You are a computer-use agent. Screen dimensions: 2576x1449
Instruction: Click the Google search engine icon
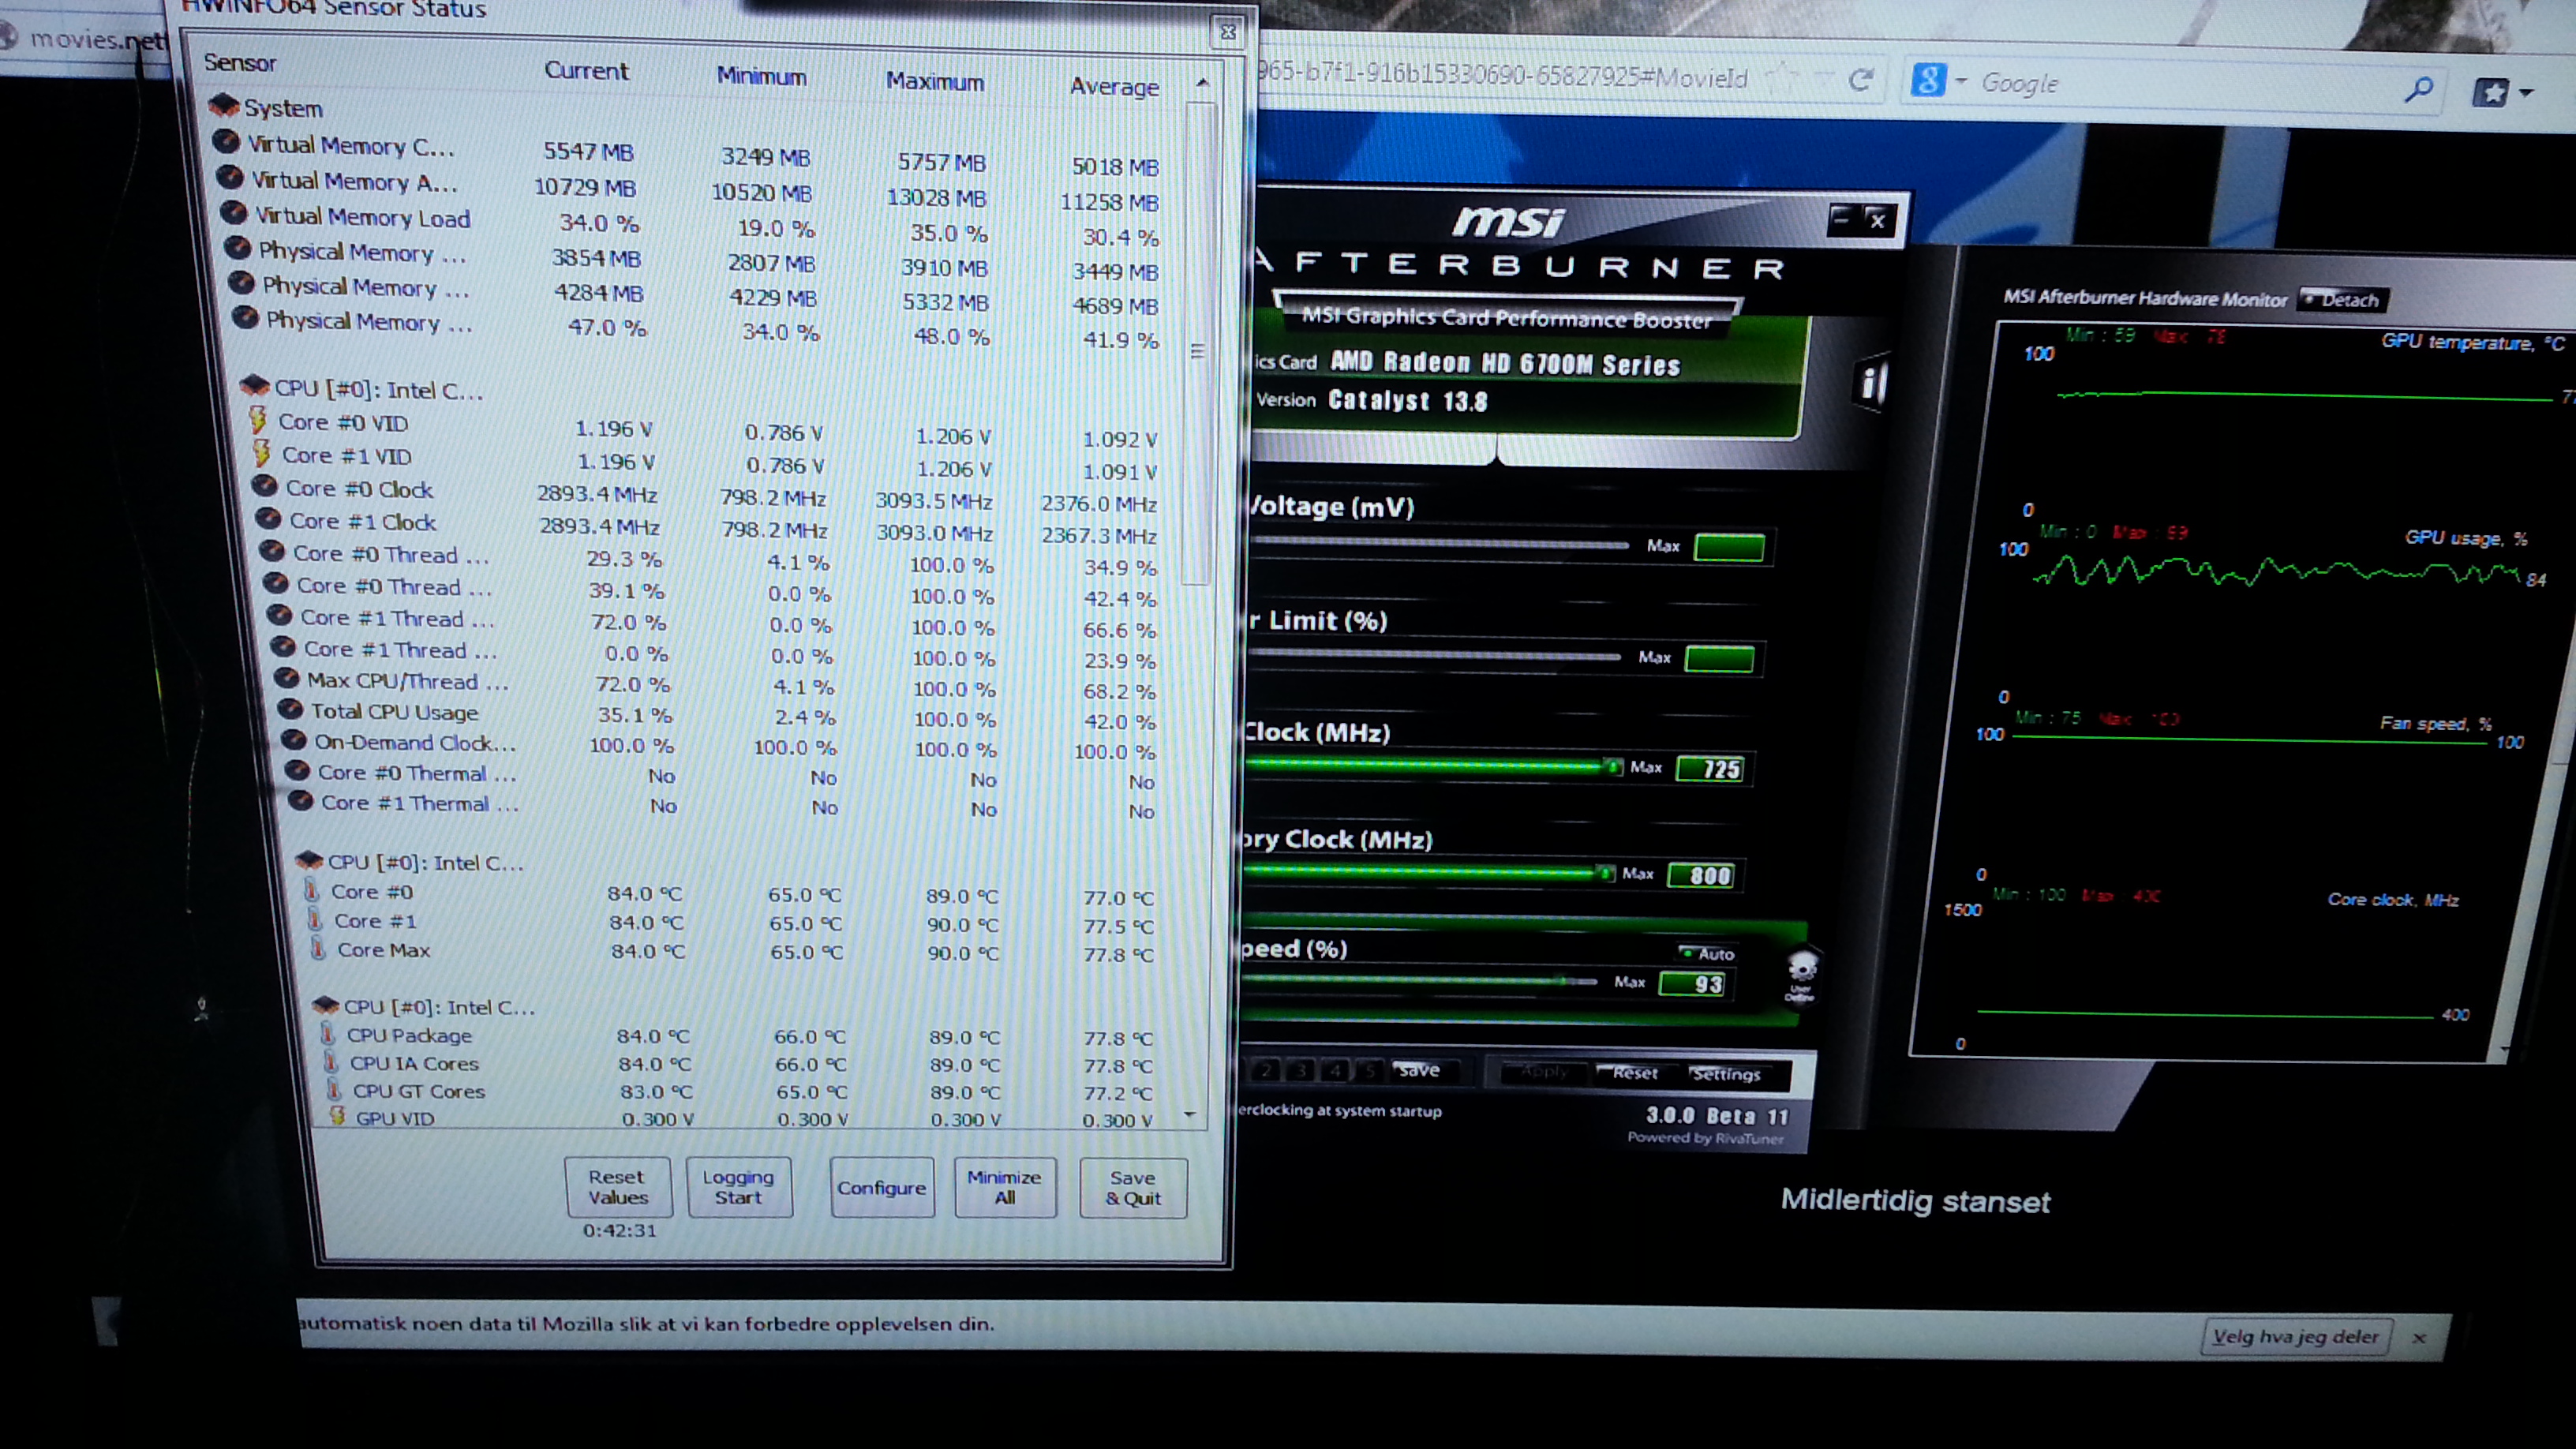coord(1928,80)
